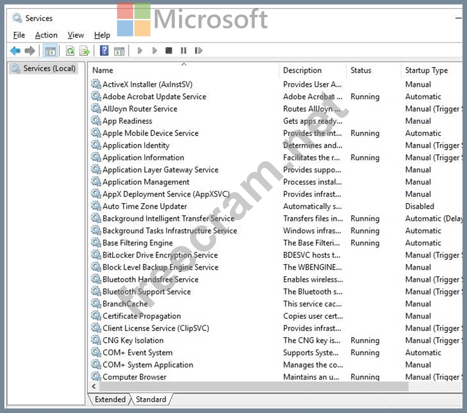This screenshot has width=467, height=413.
Task: Click gear icon beside COM+ Event System
Action: pyautogui.click(x=96, y=352)
